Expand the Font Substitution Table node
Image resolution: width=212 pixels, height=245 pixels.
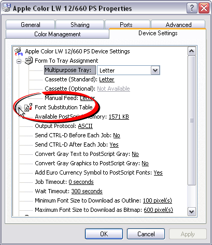pos(19,108)
